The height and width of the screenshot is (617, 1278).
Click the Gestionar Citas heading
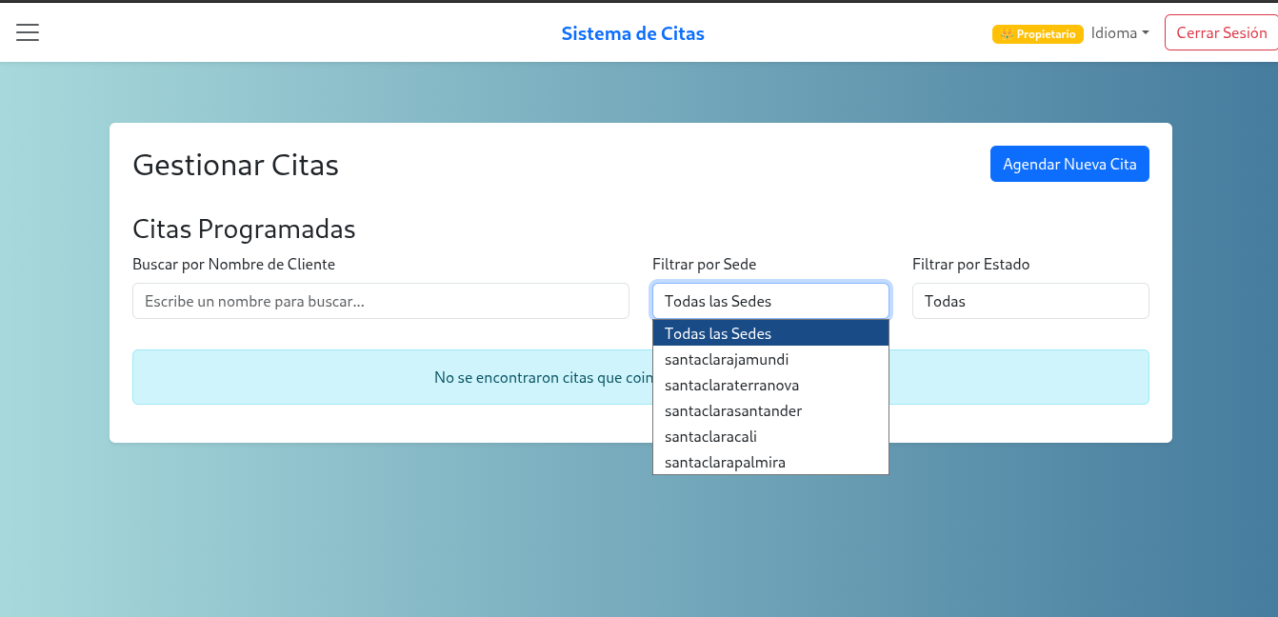pos(235,165)
